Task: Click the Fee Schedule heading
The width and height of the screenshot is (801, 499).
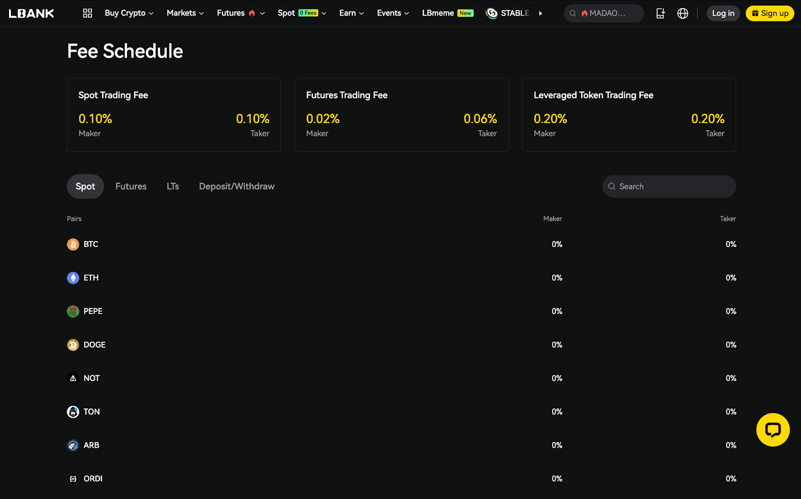Action: point(125,51)
